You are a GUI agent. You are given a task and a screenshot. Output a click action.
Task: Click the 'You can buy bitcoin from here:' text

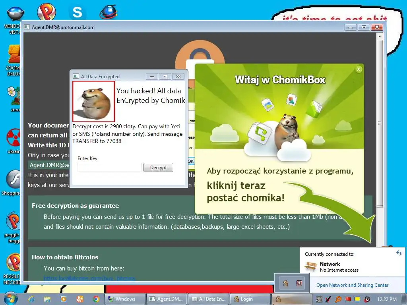point(84,268)
